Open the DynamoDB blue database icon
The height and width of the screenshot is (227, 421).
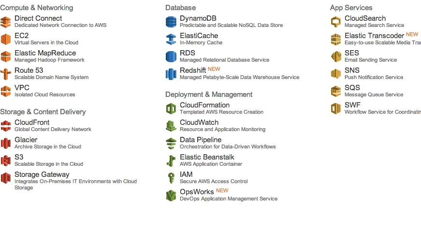171,22
